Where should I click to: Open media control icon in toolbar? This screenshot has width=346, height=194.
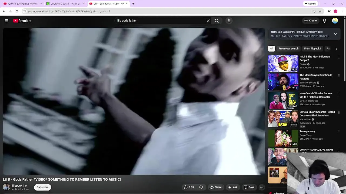pyautogui.click(x=329, y=11)
